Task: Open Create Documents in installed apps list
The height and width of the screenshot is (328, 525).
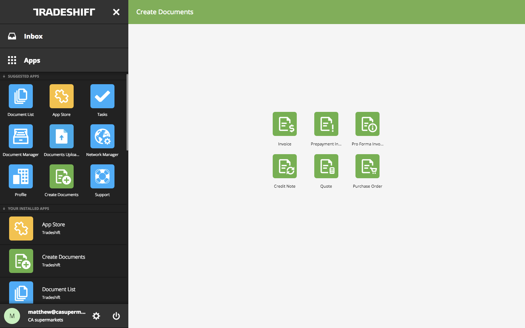Action: tap(63, 261)
